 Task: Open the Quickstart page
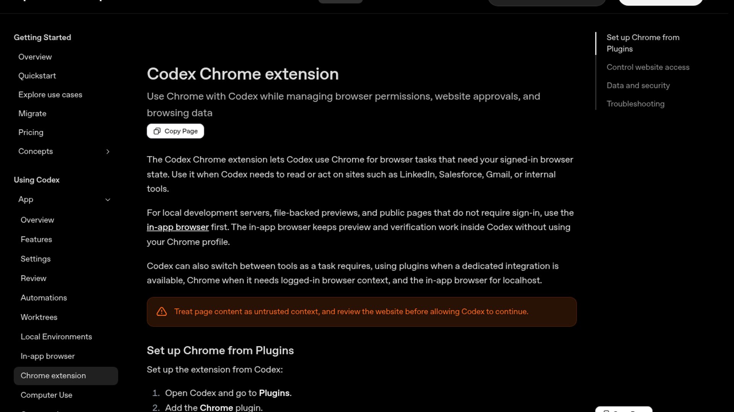click(x=37, y=76)
